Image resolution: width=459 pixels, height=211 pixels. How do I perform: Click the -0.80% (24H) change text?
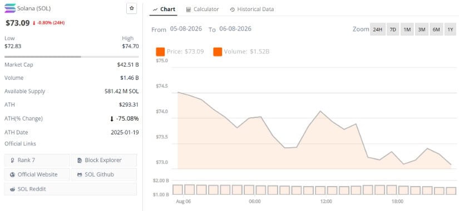(51, 23)
